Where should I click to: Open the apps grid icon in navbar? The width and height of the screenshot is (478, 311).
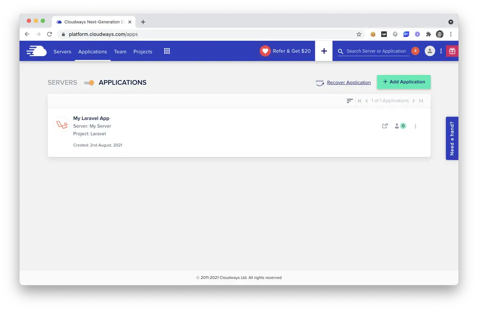[x=167, y=51]
